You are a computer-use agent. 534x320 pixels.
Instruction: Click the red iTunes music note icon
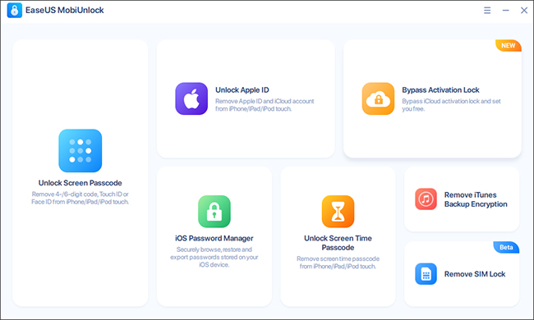click(426, 199)
